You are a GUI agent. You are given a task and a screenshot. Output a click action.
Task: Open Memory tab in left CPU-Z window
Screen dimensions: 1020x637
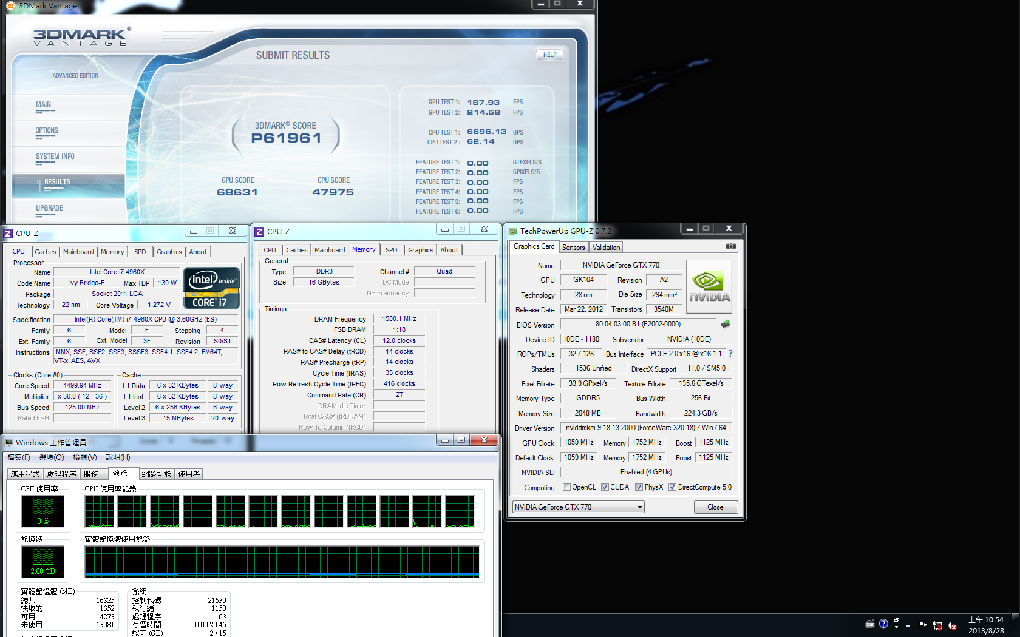click(112, 252)
